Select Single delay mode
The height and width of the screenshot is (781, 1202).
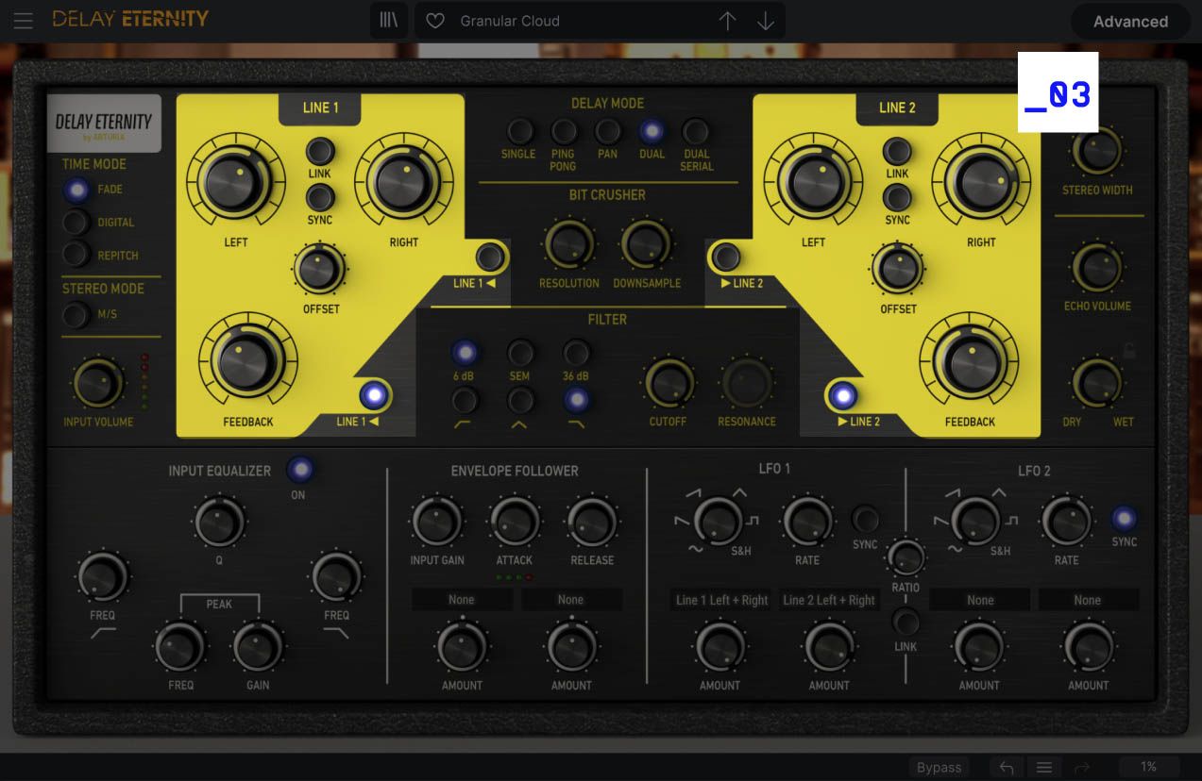point(519,131)
